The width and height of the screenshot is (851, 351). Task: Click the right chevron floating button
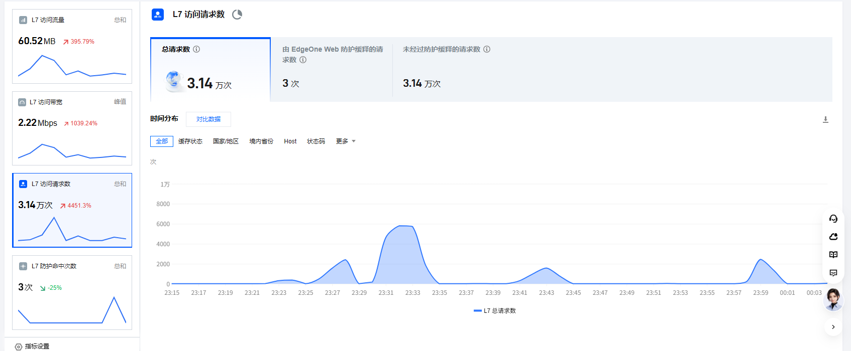pyautogui.click(x=833, y=327)
